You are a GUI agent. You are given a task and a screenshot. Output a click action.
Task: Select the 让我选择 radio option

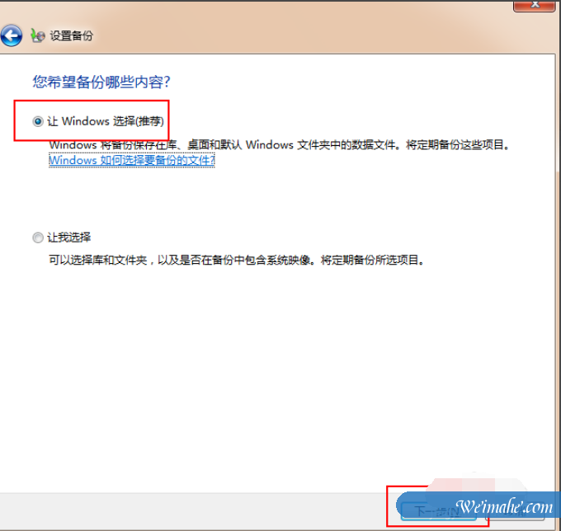click(38, 237)
